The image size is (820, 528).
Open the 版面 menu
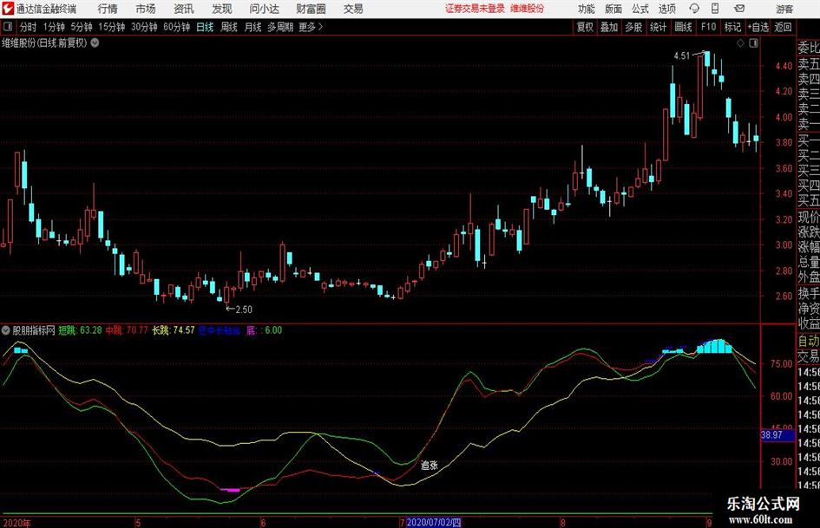point(613,9)
